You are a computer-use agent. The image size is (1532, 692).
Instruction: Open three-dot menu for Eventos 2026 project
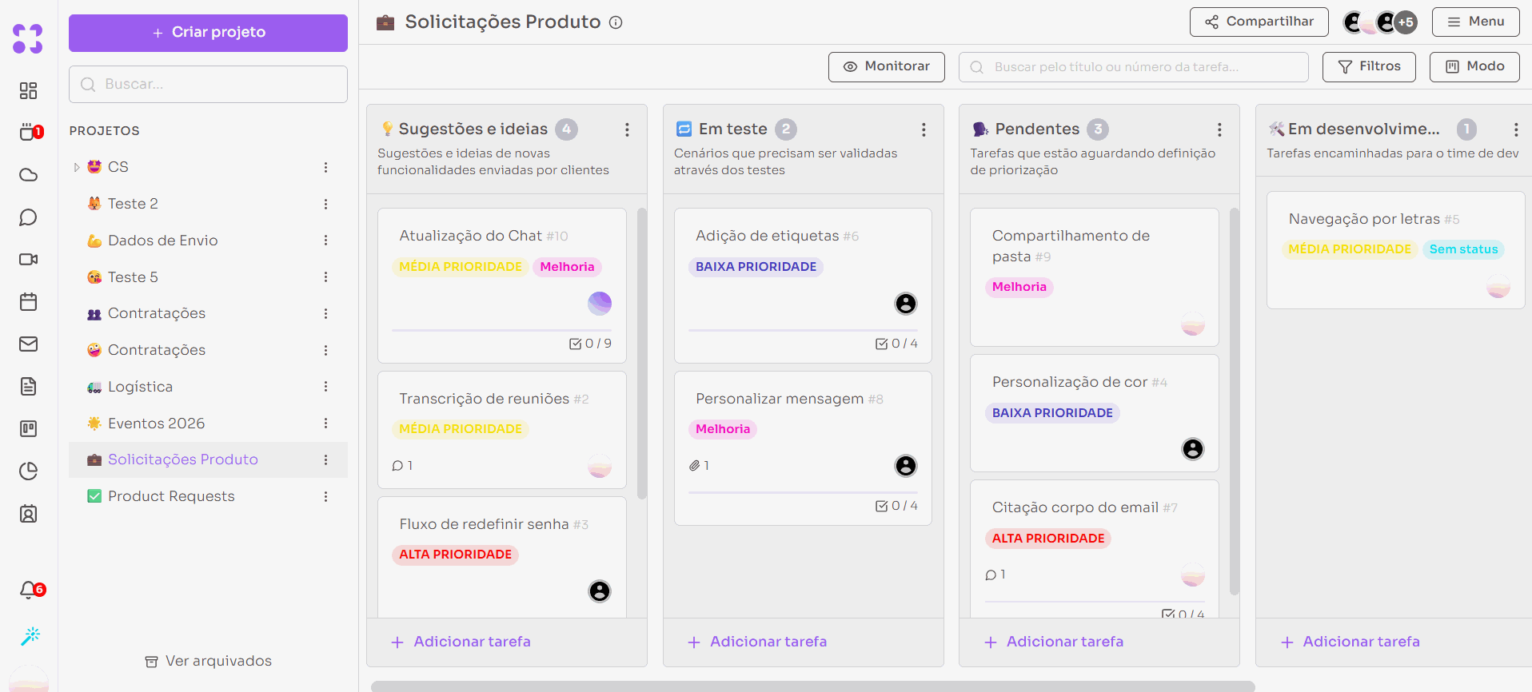tap(325, 424)
